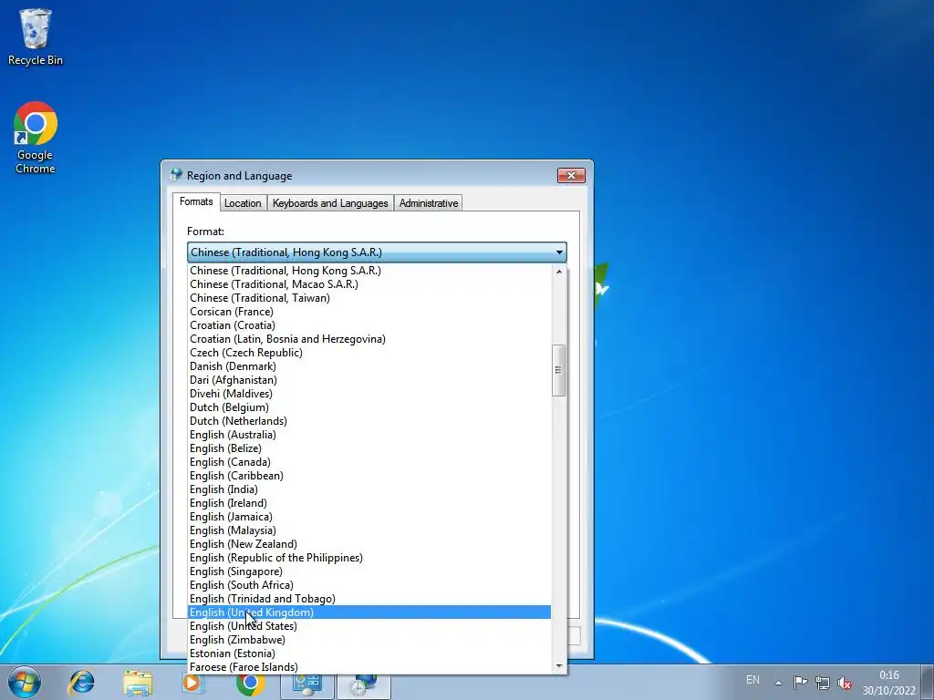The height and width of the screenshot is (700, 934).
Task: Launch Internet Explorer from the taskbar
Action: 81,682
